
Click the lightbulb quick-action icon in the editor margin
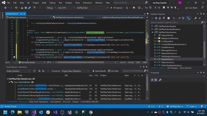tap(14, 57)
